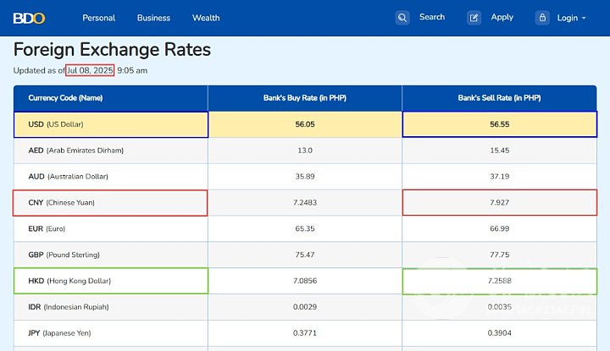The image size is (610, 351).
Task: Click the HKD buy rate 7.0856
Action: (305, 281)
